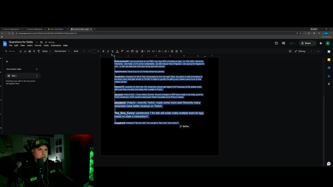Image resolution: width=333 pixels, height=187 pixels.
Task: Open the Arial font dropdown
Action: pyautogui.click(x=79, y=51)
